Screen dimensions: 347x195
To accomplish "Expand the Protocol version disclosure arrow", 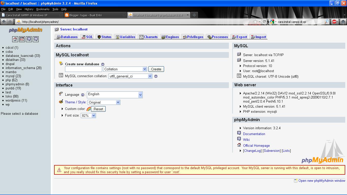I will 240,66.
